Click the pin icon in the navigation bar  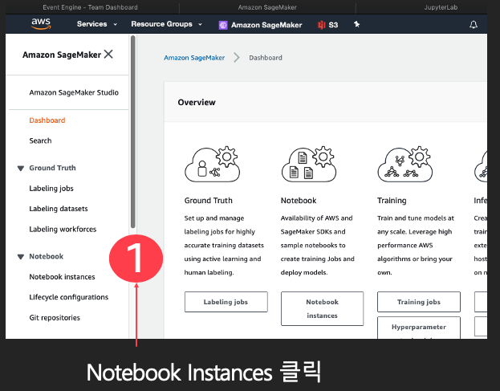pos(356,24)
